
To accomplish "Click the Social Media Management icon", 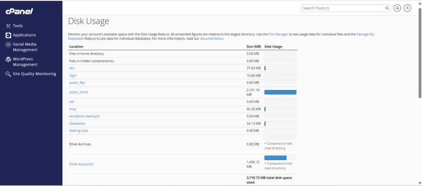I will pos(8,44).
